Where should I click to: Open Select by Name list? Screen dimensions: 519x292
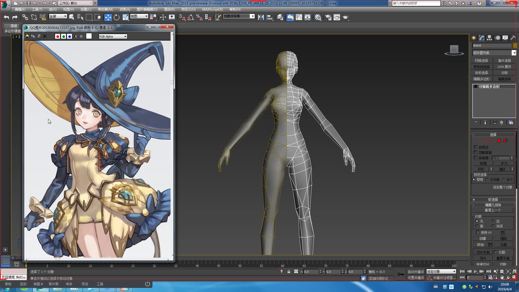pos(80,17)
